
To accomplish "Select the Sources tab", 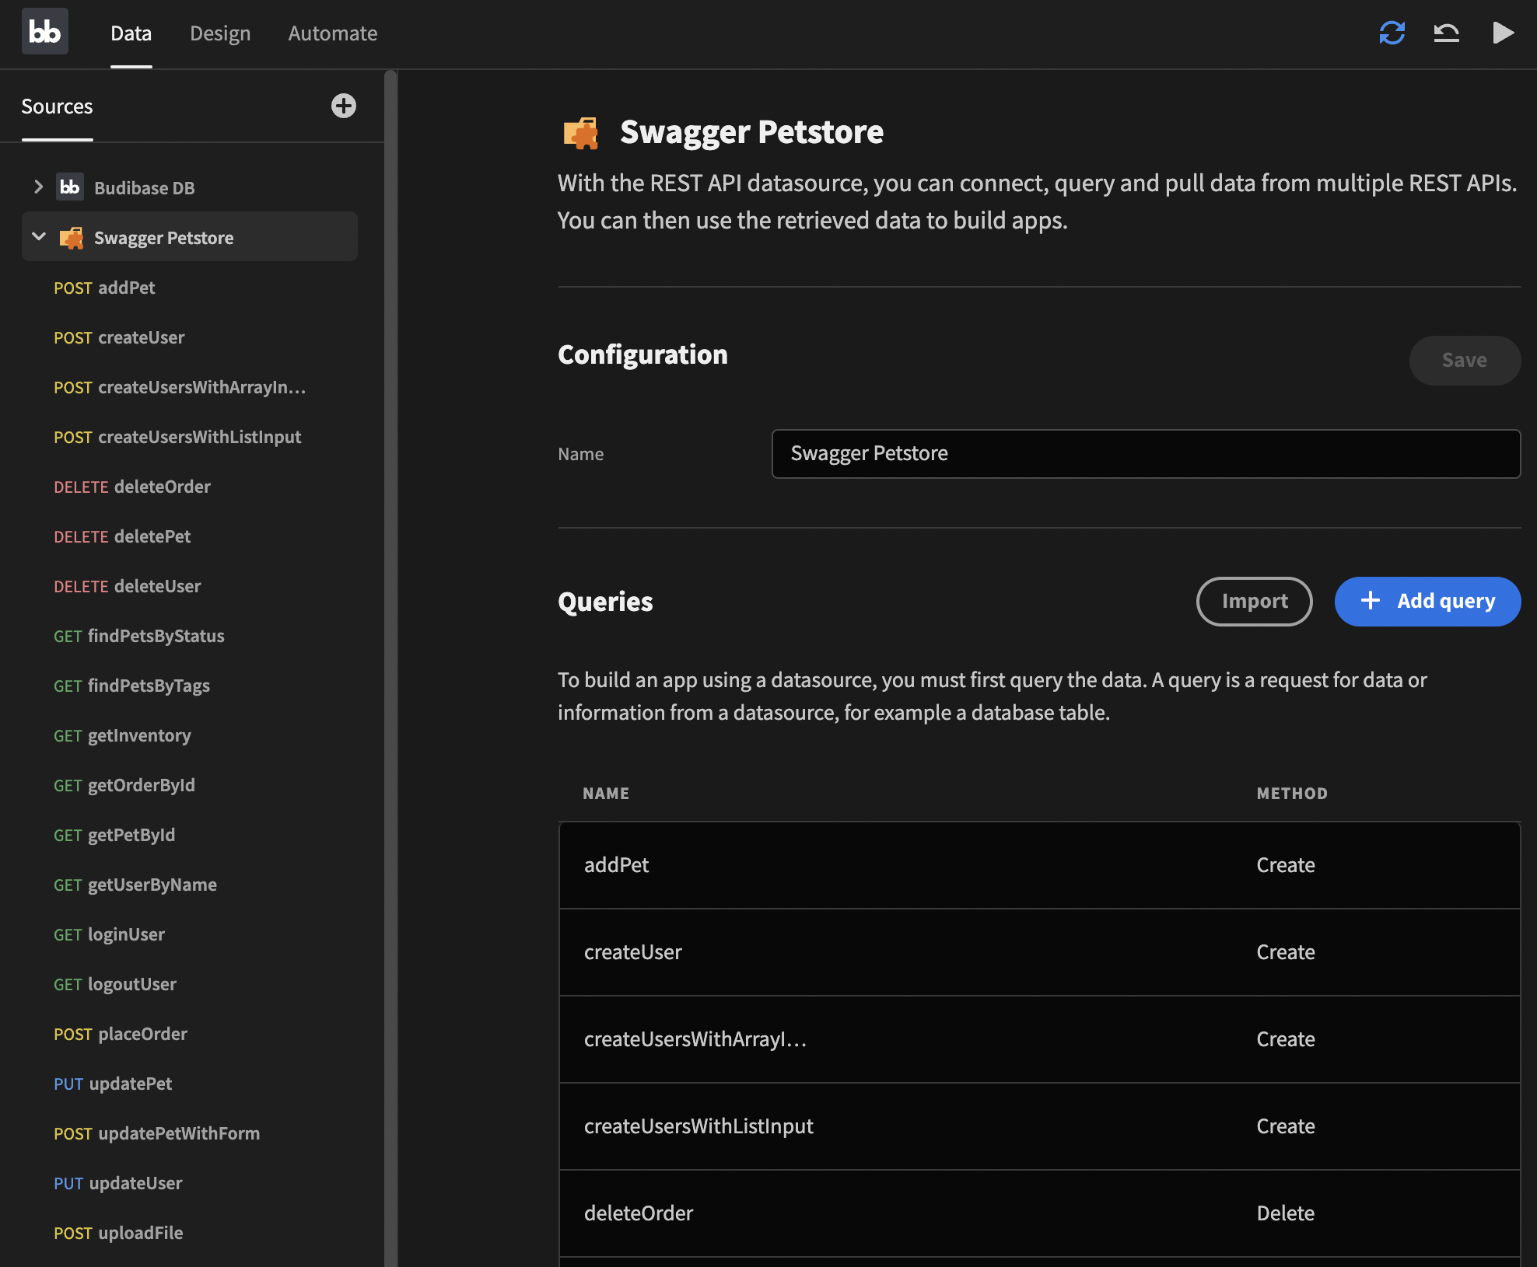I will click(x=57, y=106).
